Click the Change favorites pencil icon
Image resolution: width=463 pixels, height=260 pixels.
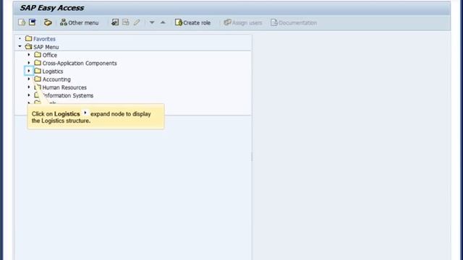[137, 22]
